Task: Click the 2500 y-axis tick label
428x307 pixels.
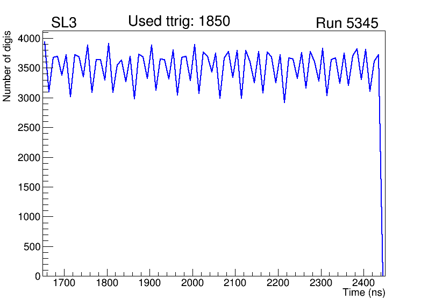Action: pos(29,128)
